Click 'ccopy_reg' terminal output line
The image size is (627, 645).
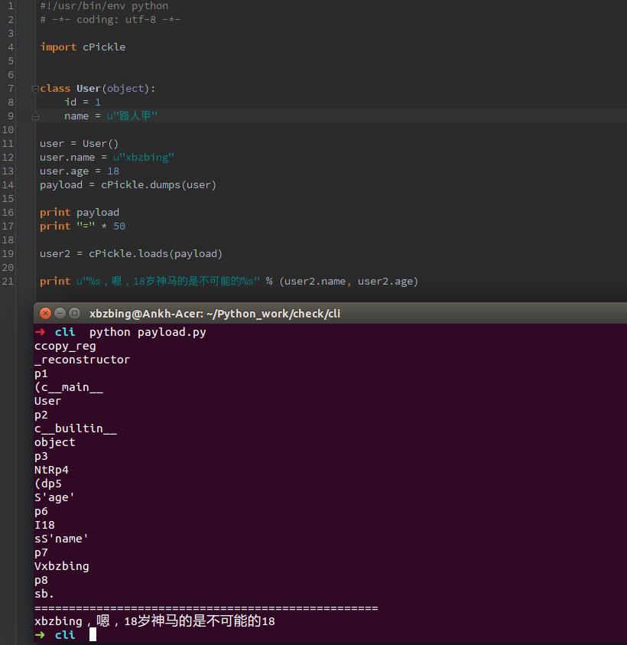tap(65, 346)
